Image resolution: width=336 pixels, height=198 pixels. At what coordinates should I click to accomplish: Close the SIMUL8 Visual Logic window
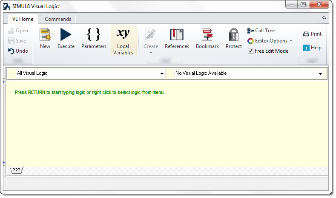[x=319, y=5]
